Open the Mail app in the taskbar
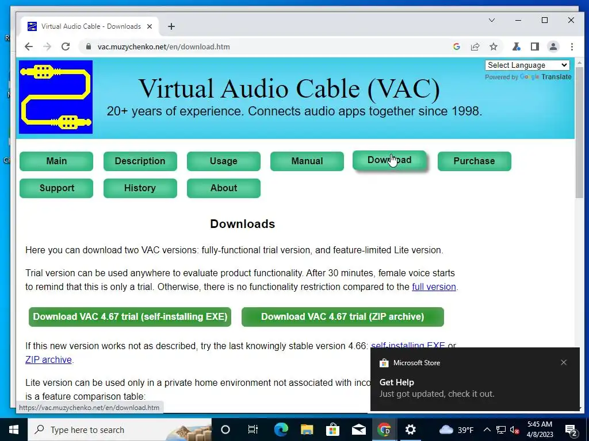 359,430
